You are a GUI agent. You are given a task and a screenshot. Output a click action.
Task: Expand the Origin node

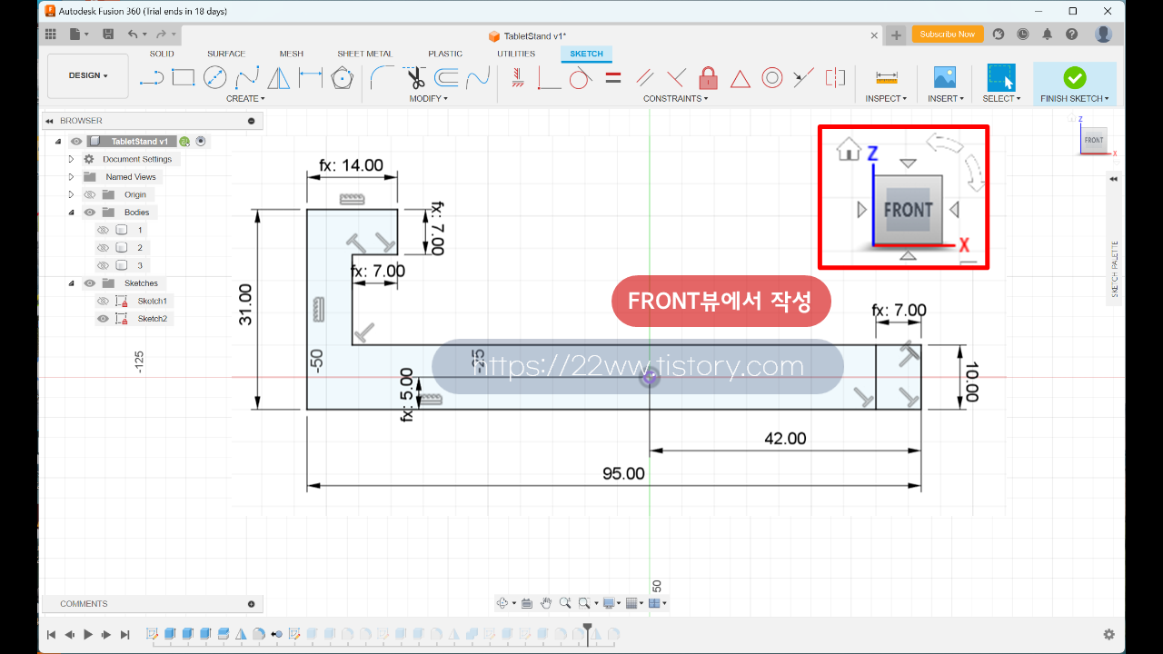71,194
